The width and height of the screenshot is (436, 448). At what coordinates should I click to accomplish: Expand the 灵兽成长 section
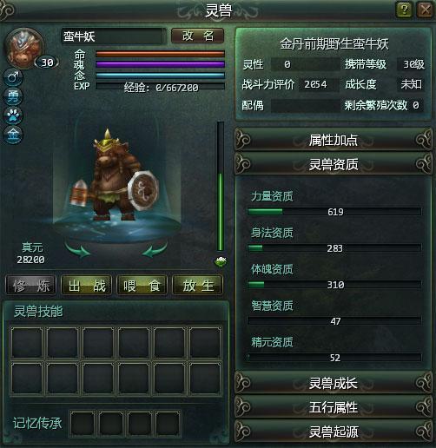[x=333, y=383]
